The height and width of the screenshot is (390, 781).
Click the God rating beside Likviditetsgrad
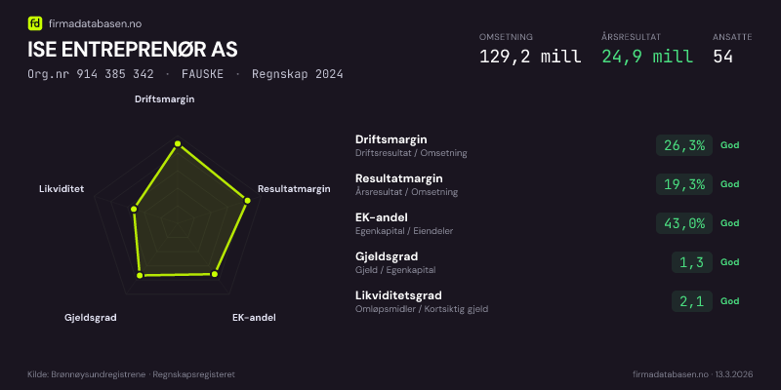point(729,301)
